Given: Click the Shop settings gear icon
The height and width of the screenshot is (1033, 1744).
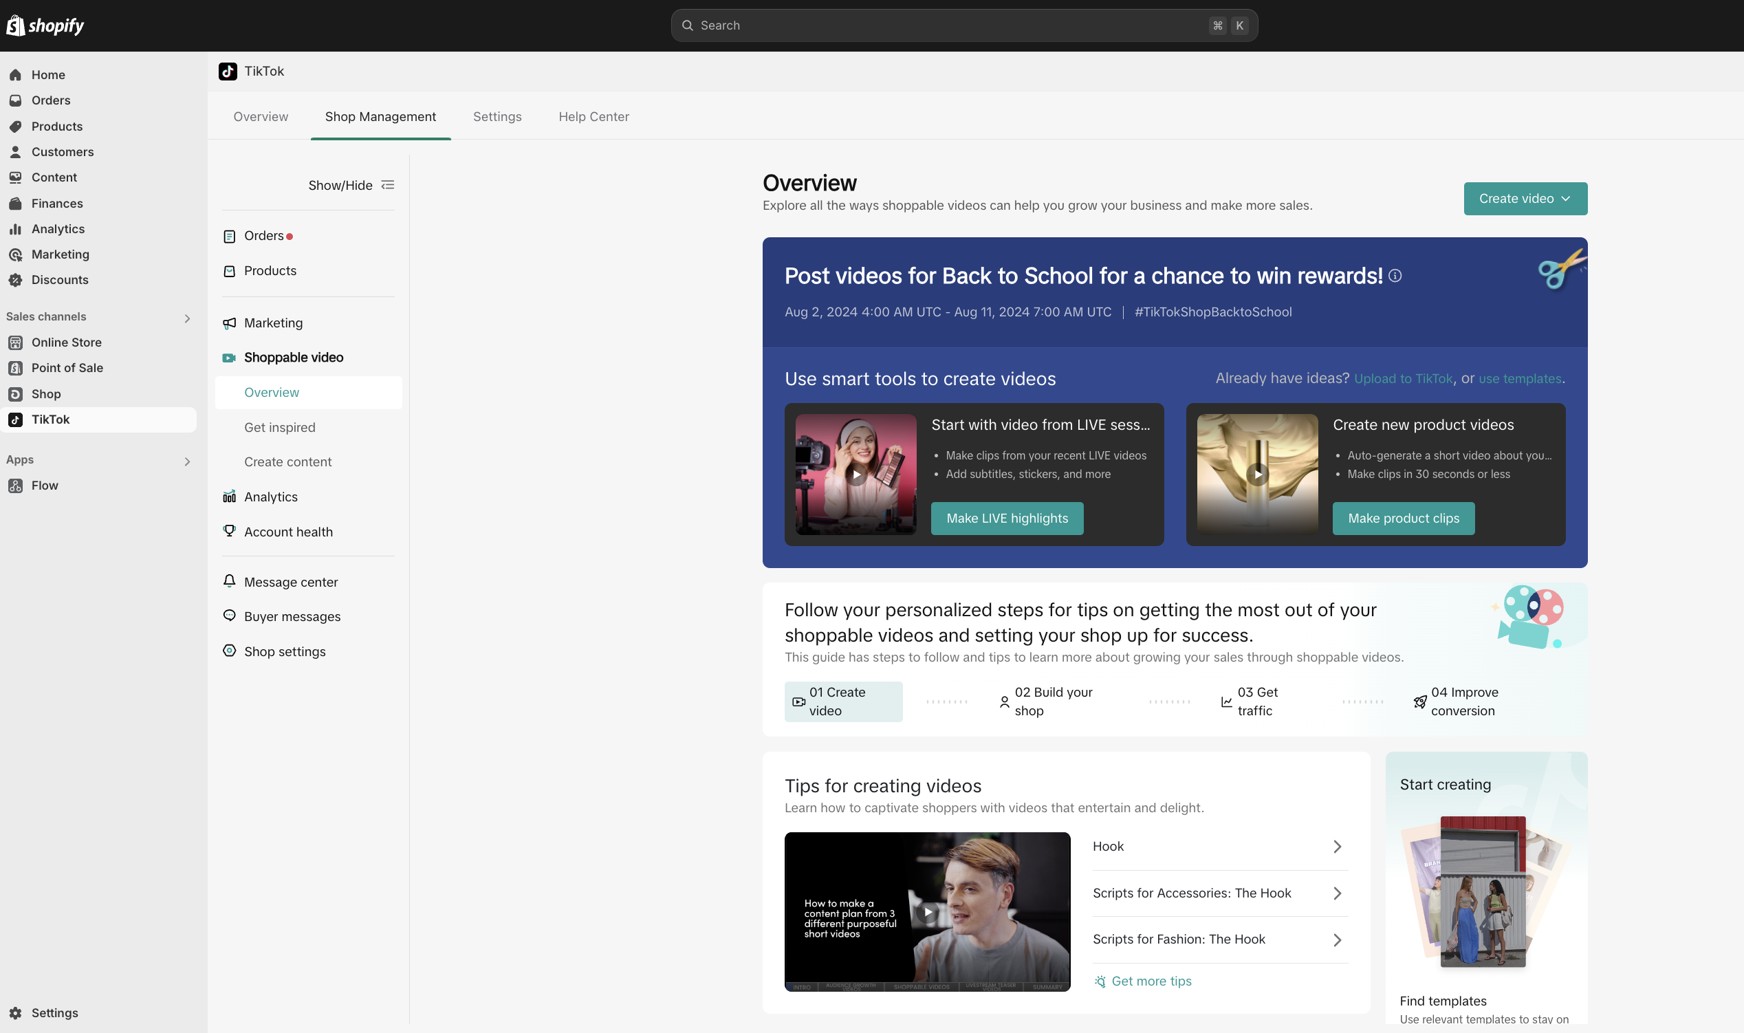Looking at the screenshot, I should coord(229,651).
